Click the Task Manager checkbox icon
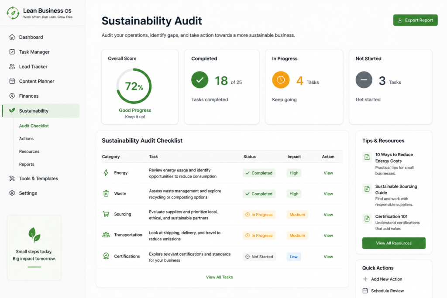 (12, 52)
